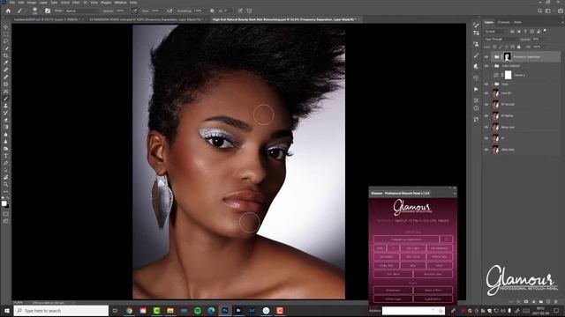Toggle pressure for size icon
Viewport: 565px width, 317px height.
click(x=240, y=11)
